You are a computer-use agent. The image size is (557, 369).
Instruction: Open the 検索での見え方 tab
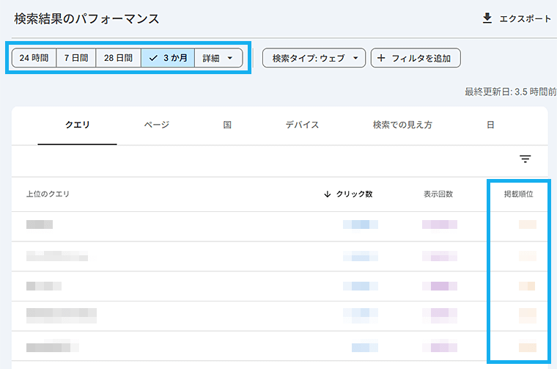pos(402,125)
